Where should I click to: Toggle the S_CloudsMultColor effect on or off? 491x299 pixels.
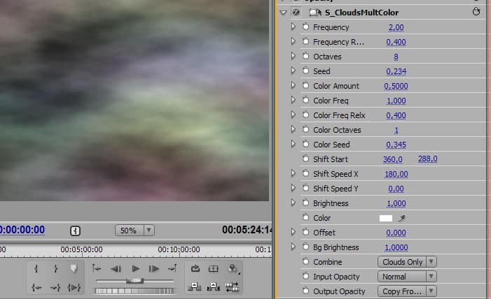[296, 13]
